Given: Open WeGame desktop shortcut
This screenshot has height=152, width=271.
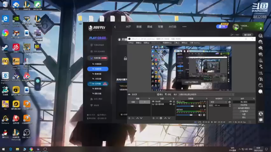Looking at the screenshot, I should (x=5, y=119).
